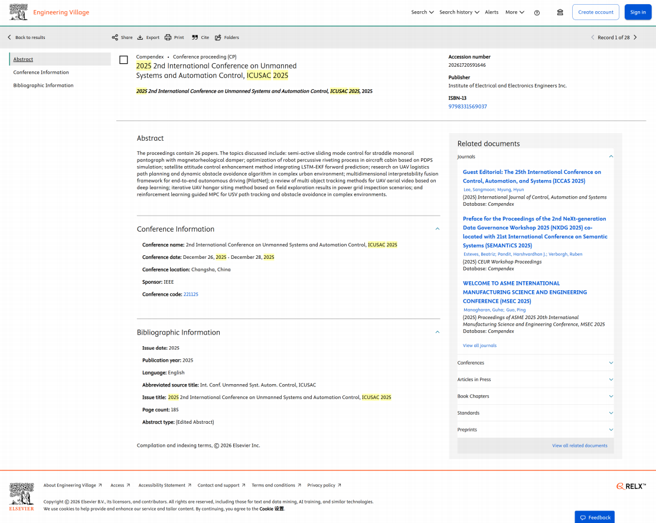The image size is (656, 523).
Task: Select Conference Information in sidebar
Action: coord(41,73)
